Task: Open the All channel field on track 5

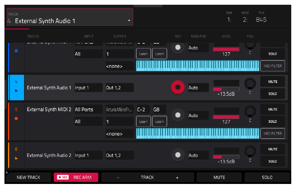Action: (89, 122)
